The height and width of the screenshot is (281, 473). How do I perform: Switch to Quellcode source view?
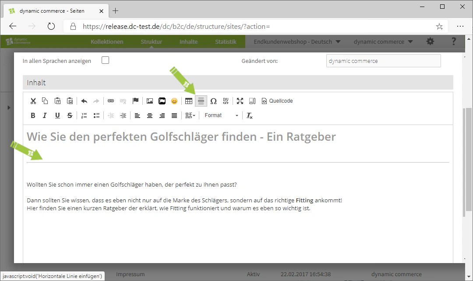(x=277, y=101)
